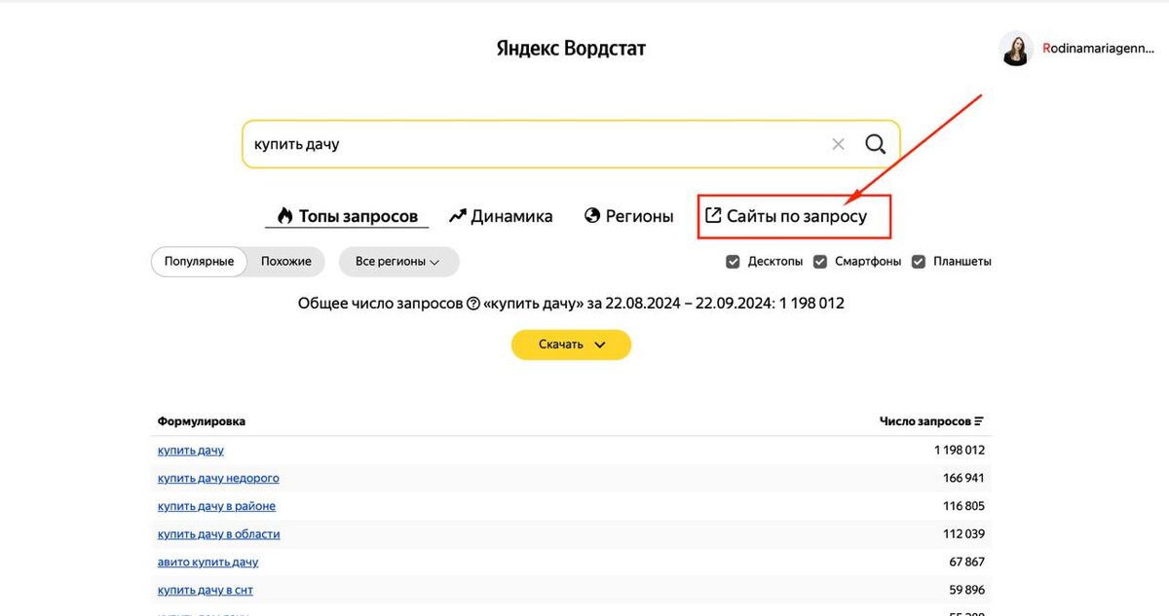Click the value 116 805

pos(963,506)
